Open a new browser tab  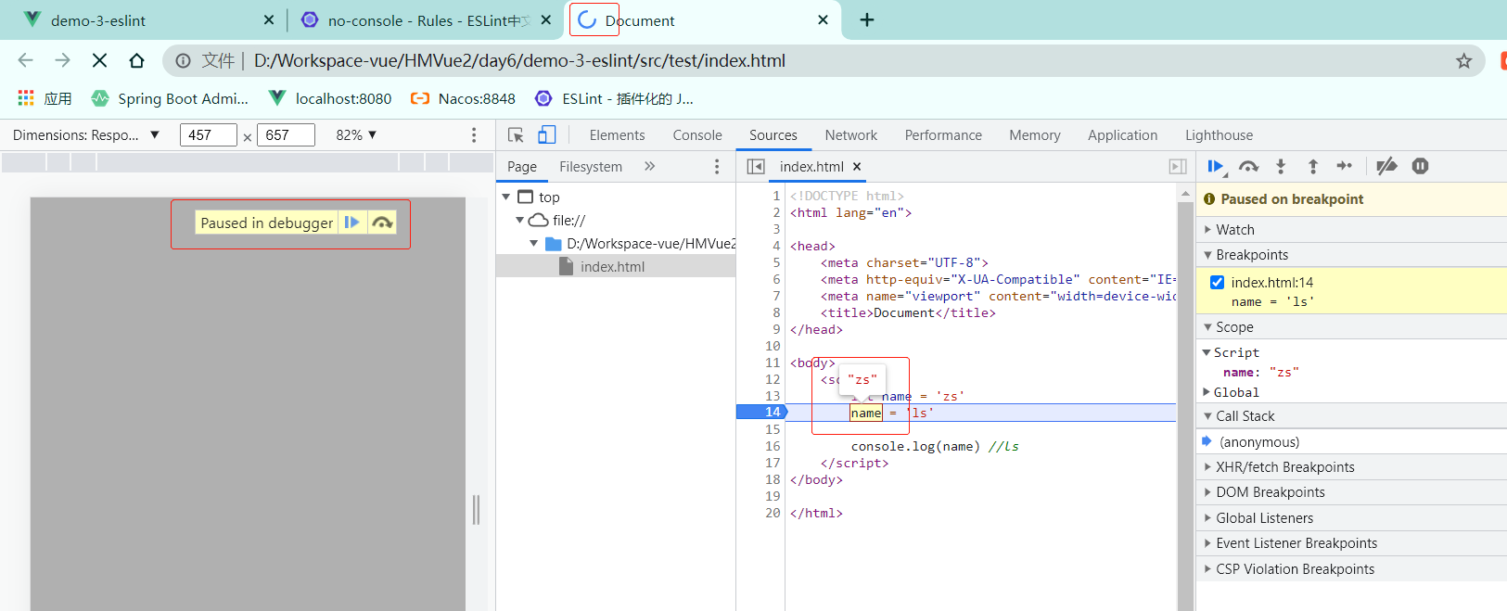point(867,19)
